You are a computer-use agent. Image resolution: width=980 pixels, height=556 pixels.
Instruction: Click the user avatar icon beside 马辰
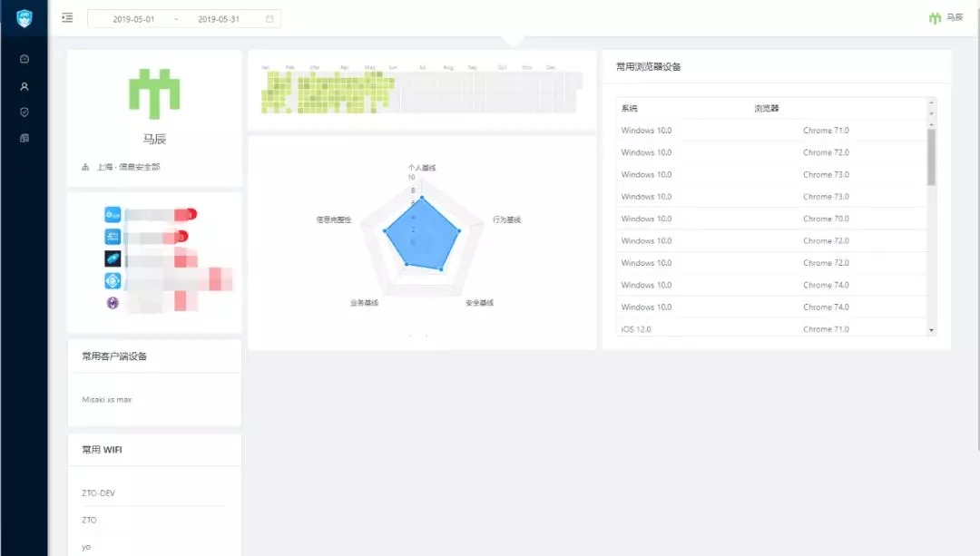[x=935, y=16]
